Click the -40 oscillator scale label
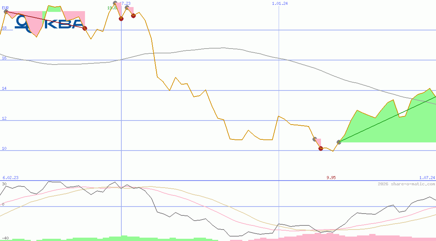Screen dimensions: 436x241 click(x=5, y=238)
